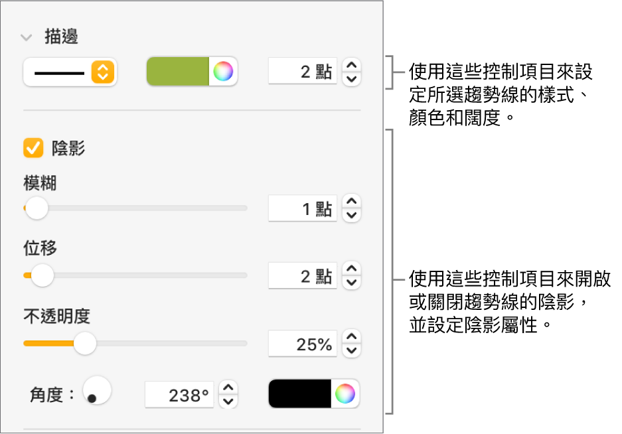The image size is (622, 434).
Task: Increase blur value with up arrow
Action: [352, 201]
